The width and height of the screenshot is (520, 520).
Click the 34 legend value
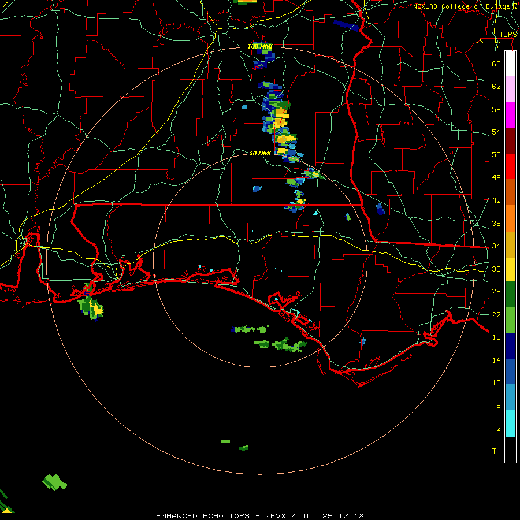click(496, 246)
